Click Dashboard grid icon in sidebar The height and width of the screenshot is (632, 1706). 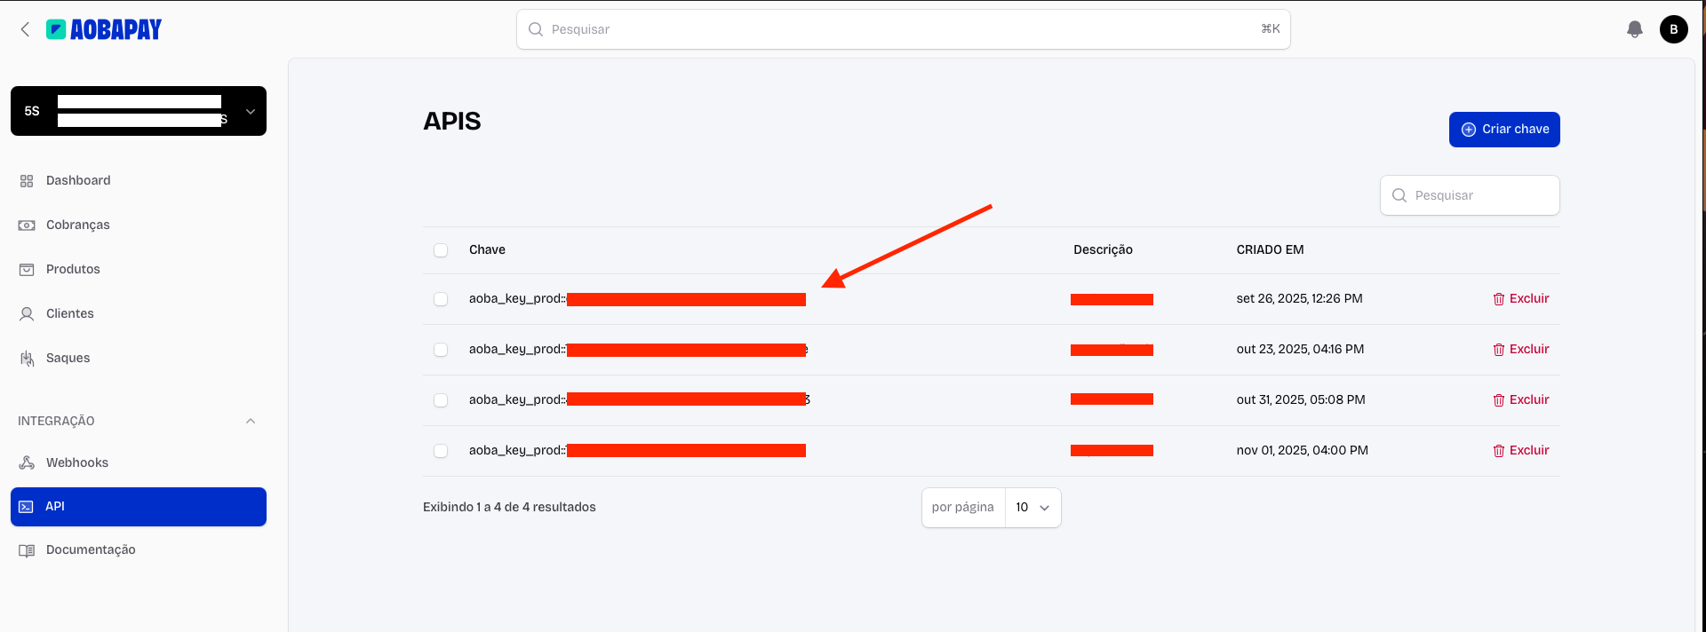pyautogui.click(x=27, y=181)
